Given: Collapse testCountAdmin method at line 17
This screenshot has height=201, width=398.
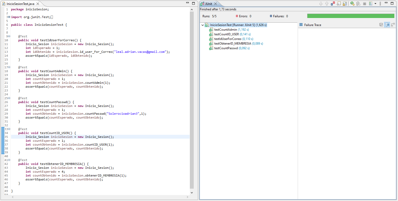Looking at the screenshot, I should (9, 67).
